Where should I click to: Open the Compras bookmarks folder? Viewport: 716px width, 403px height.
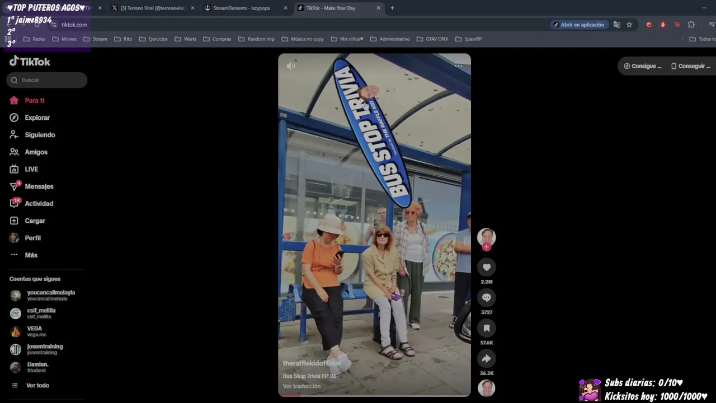click(217, 39)
